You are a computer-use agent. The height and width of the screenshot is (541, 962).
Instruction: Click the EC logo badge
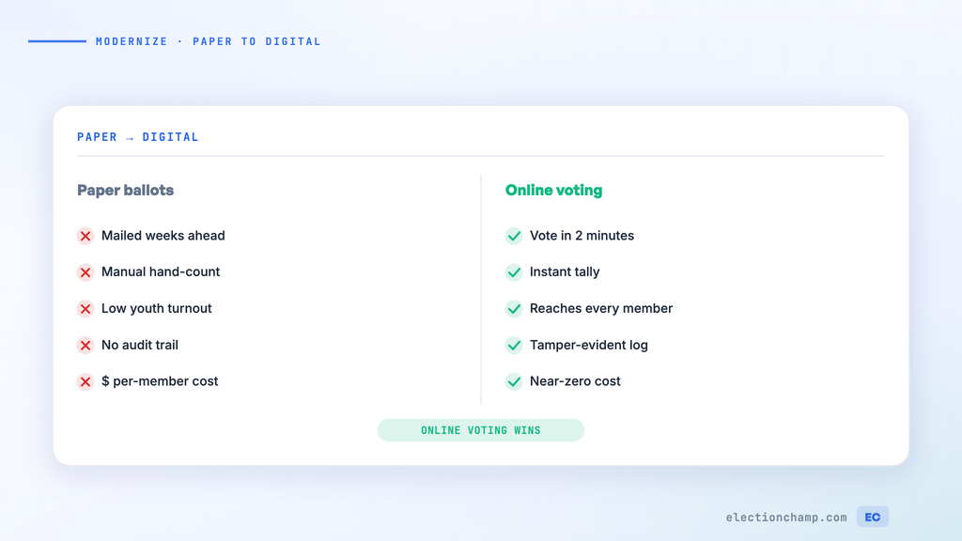point(873,518)
